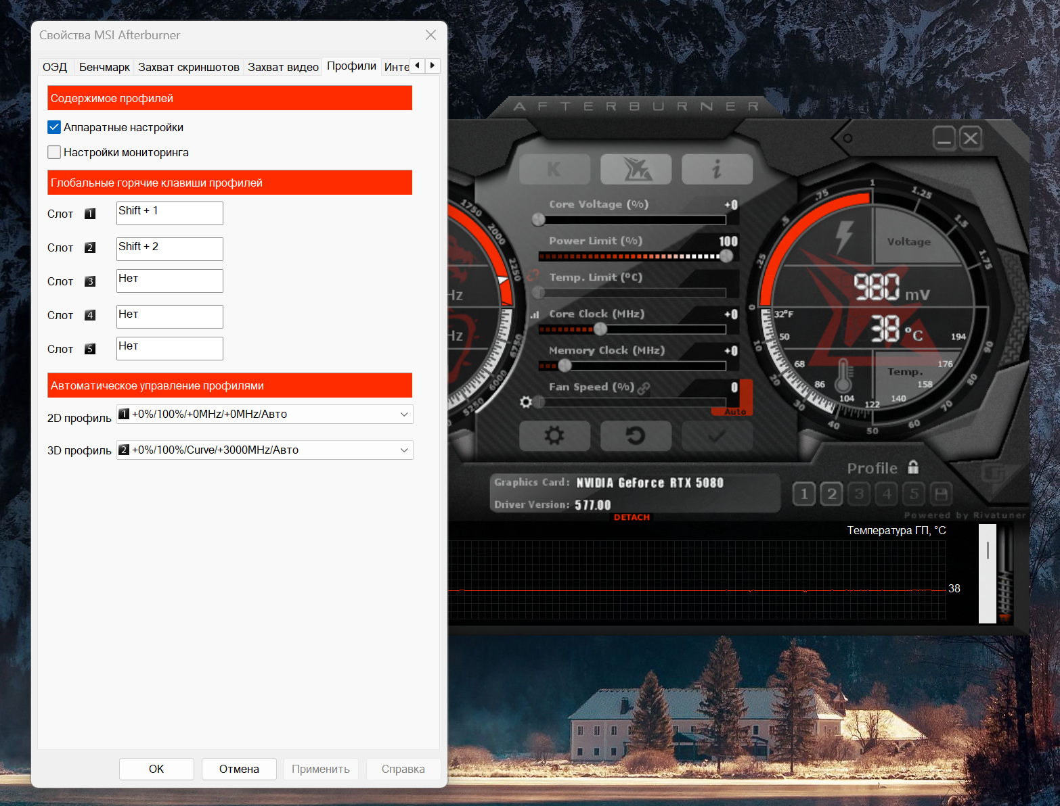Image resolution: width=1060 pixels, height=806 pixels.
Task: Click the OK button
Action: point(156,769)
